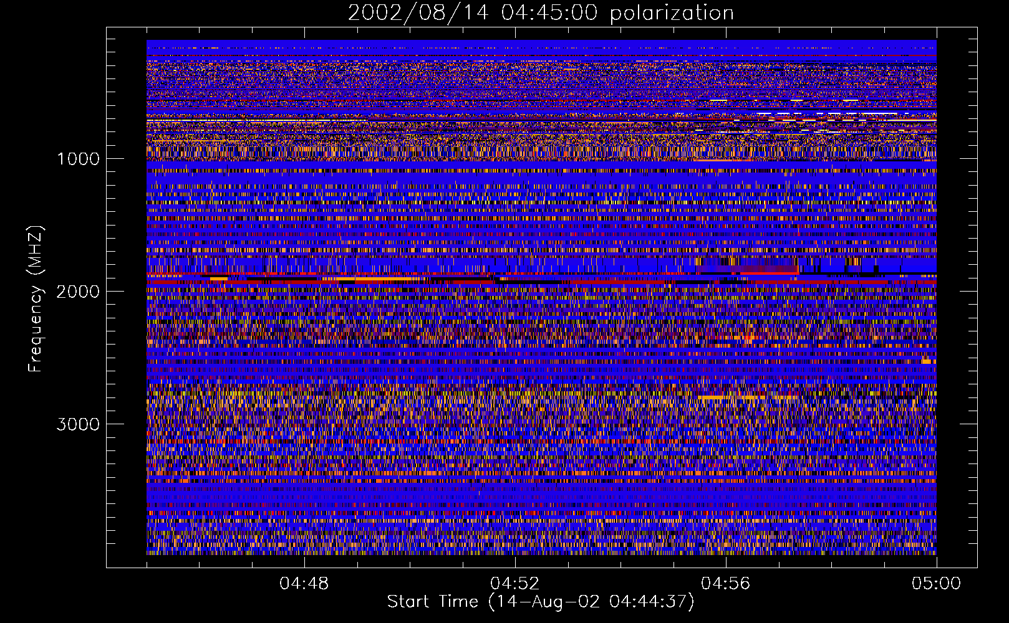This screenshot has width=1009, height=623.
Task: Click the 04:56 time tick label
Action: tap(725, 584)
